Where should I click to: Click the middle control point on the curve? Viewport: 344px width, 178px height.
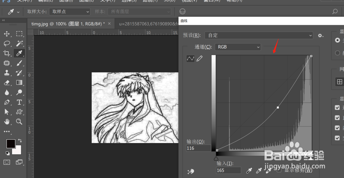point(278,107)
